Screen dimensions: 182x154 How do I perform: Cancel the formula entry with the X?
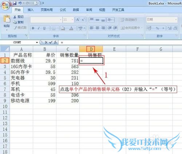pos(46,42)
